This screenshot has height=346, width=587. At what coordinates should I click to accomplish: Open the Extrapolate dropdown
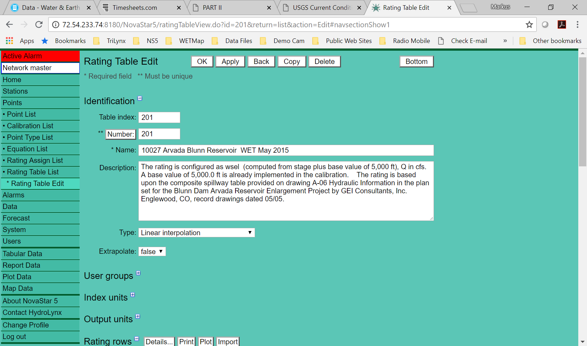click(152, 252)
